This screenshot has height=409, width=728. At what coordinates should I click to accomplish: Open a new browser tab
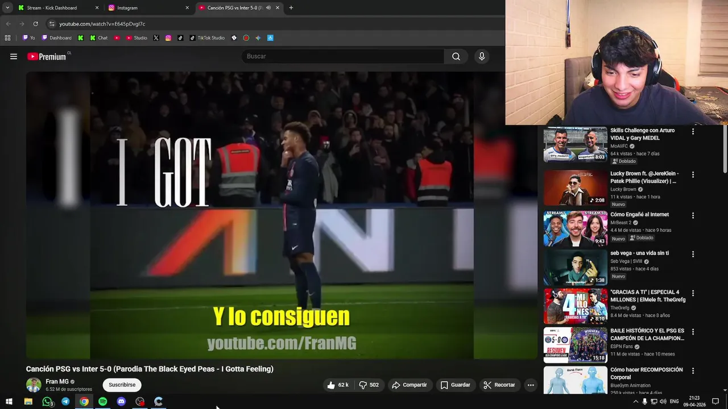291,8
